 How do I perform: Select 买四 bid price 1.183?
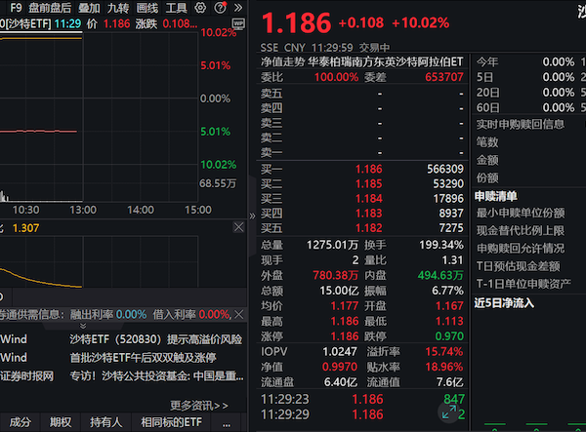point(368,213)
